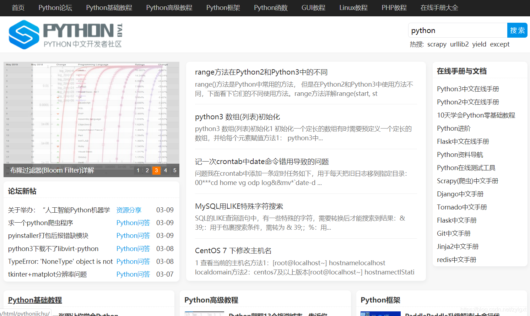Click the search input field

(458, 30)
